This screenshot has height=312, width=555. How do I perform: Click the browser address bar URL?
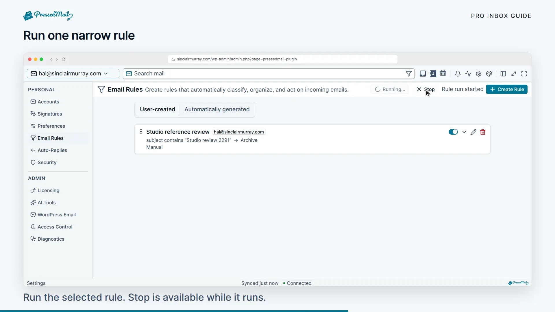[x=282, y=59]
